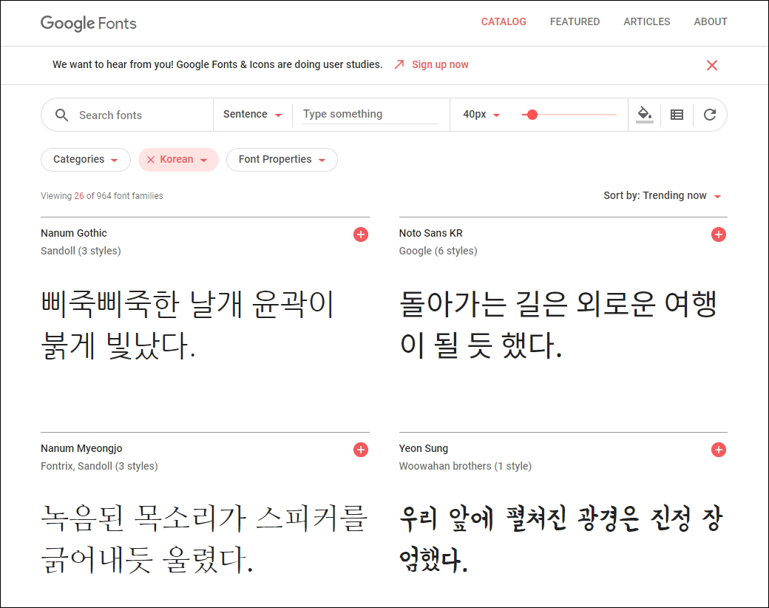Screen dimensions: 769x608
Task: Click the Nanum Myeongjo sample text
Action: 204,538
